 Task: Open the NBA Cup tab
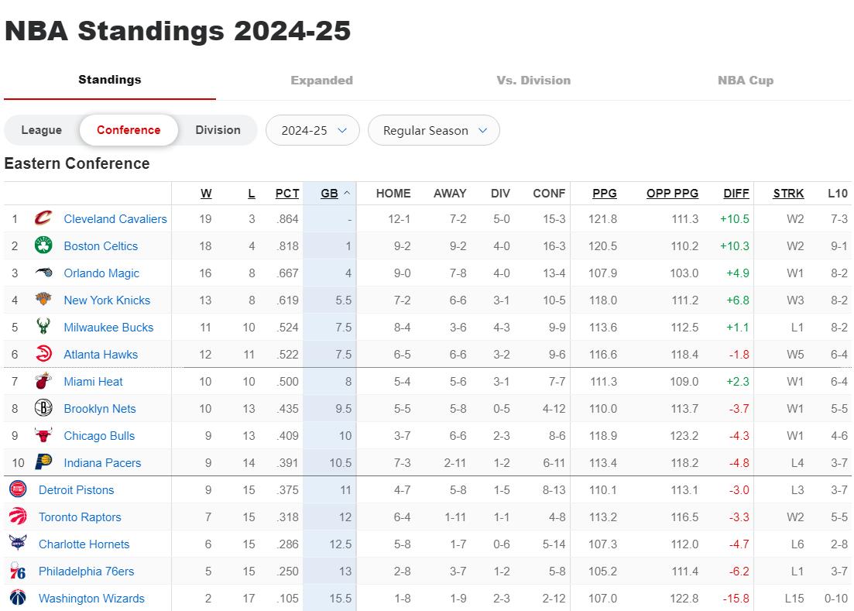pos(745,81)
